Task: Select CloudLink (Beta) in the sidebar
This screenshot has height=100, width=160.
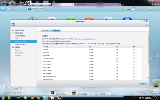Action: tap(20, 44)
